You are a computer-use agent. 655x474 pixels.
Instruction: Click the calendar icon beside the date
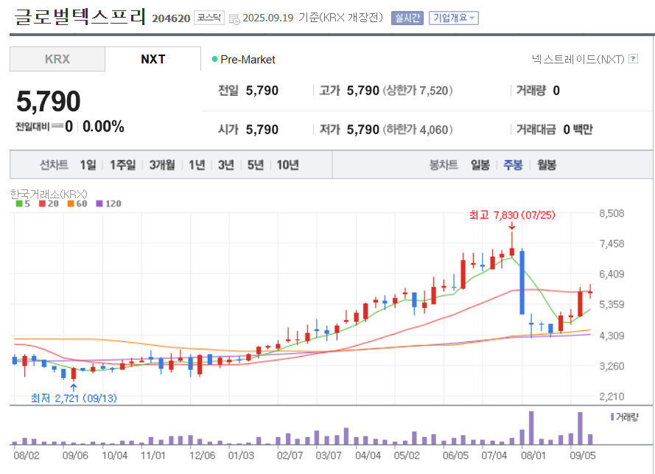234,18
